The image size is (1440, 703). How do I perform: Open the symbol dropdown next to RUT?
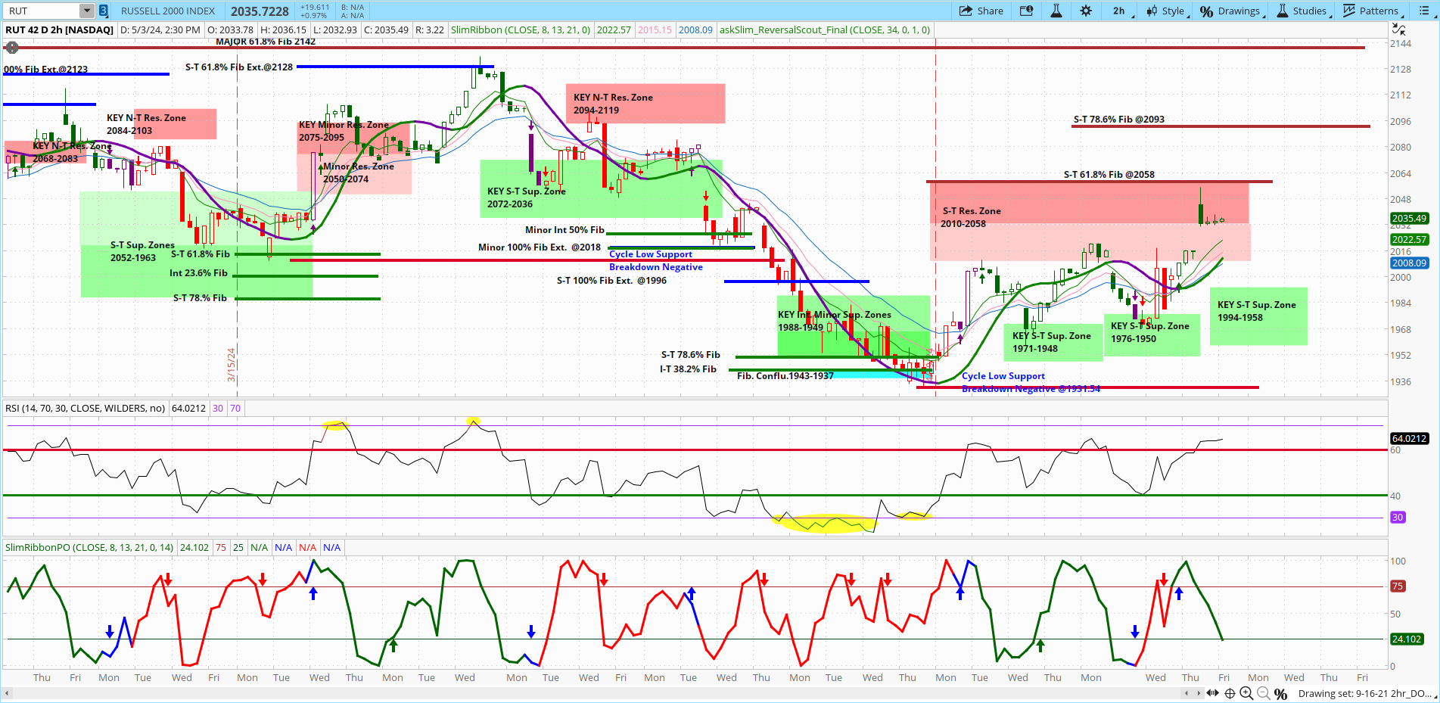[x=87, y=11]
